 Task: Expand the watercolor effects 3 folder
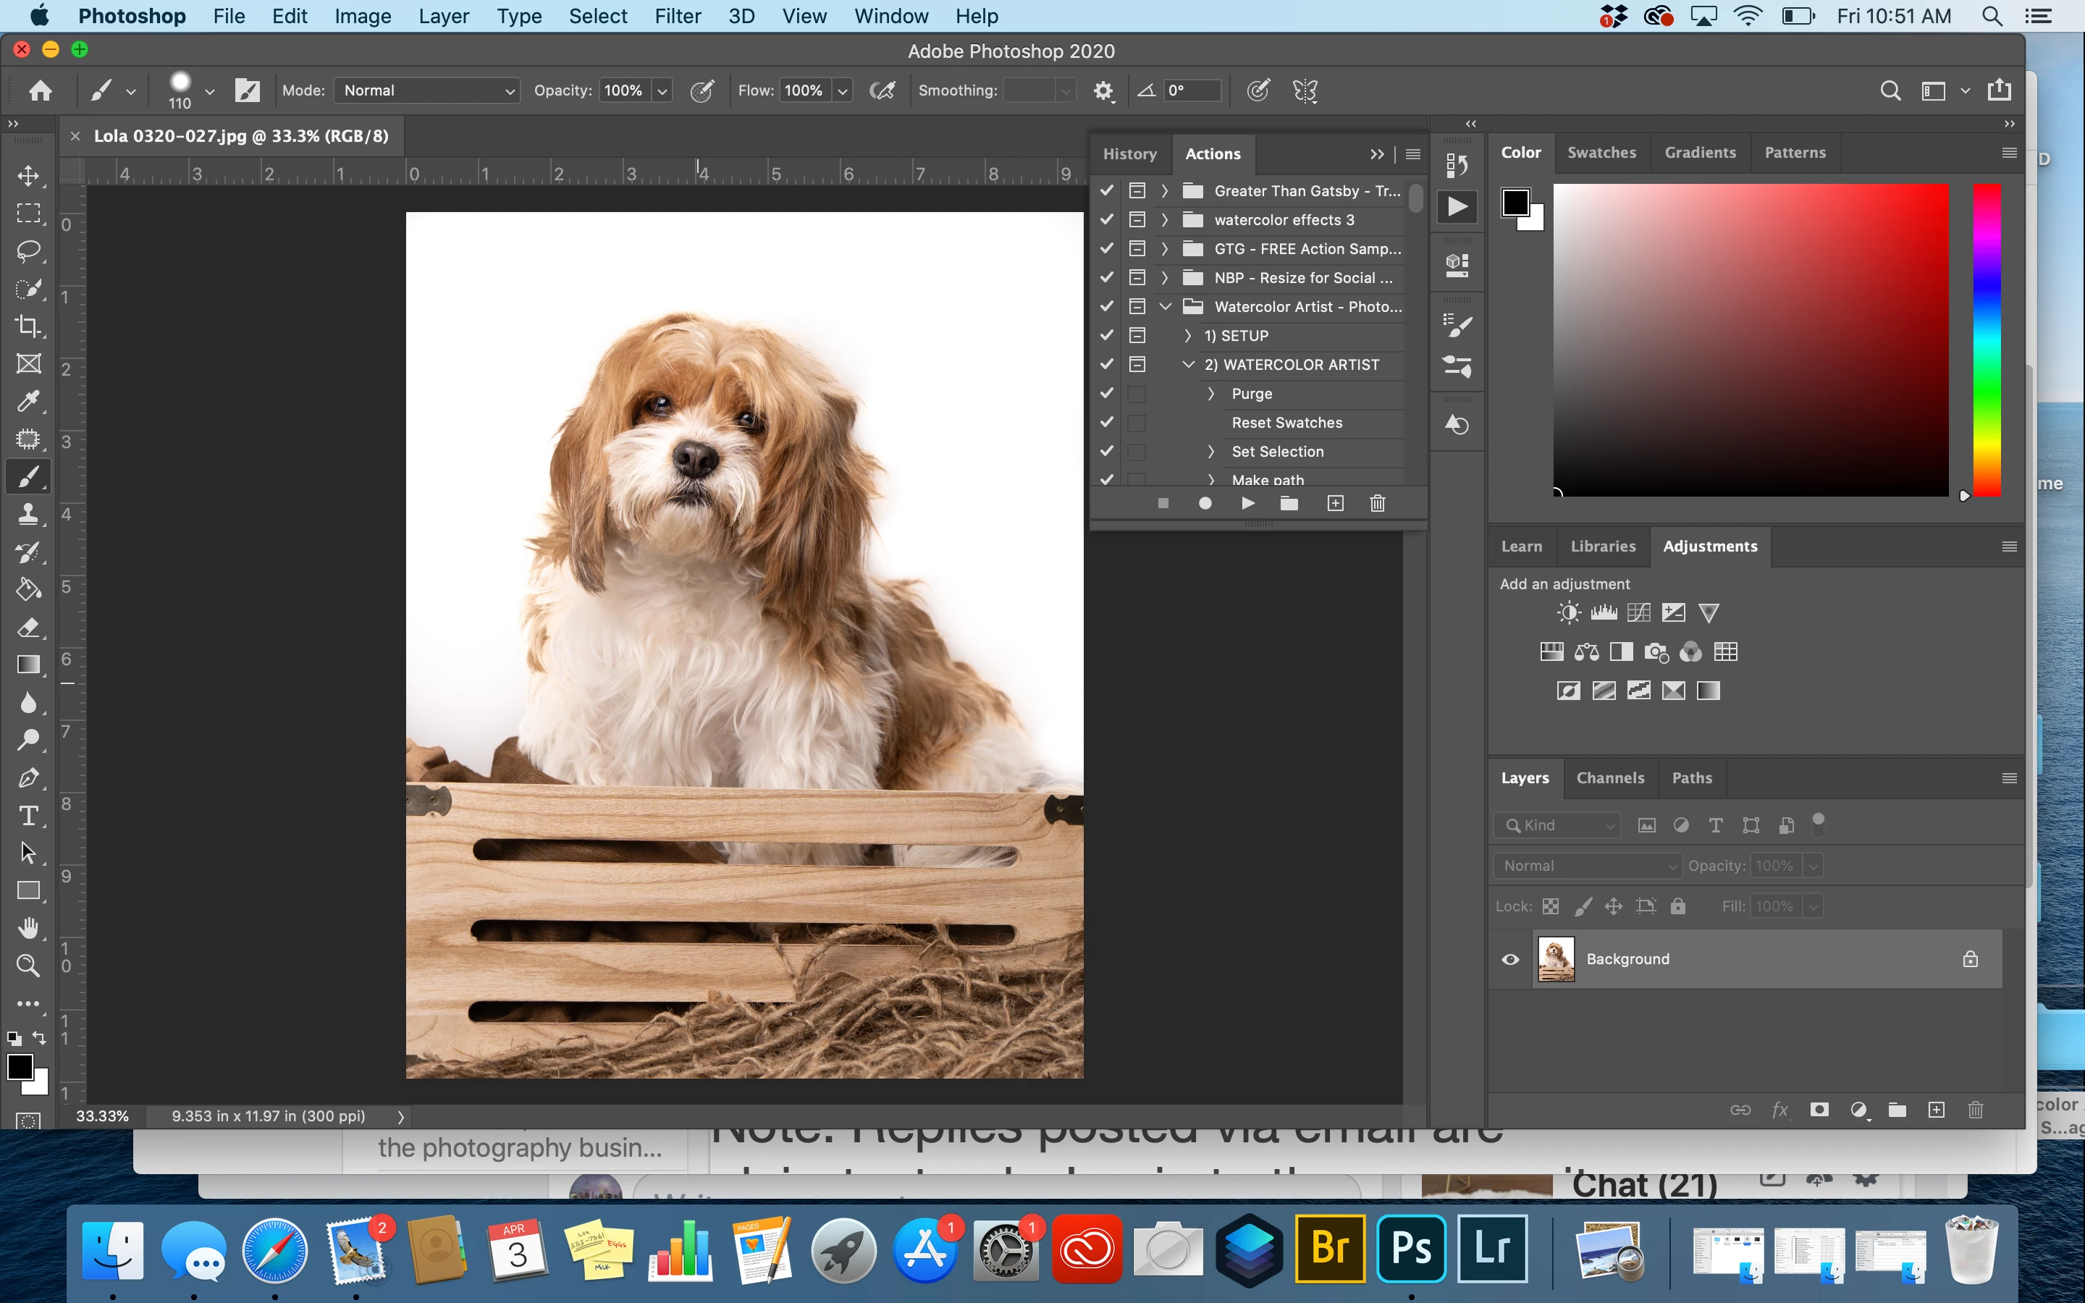[1165, 220]
